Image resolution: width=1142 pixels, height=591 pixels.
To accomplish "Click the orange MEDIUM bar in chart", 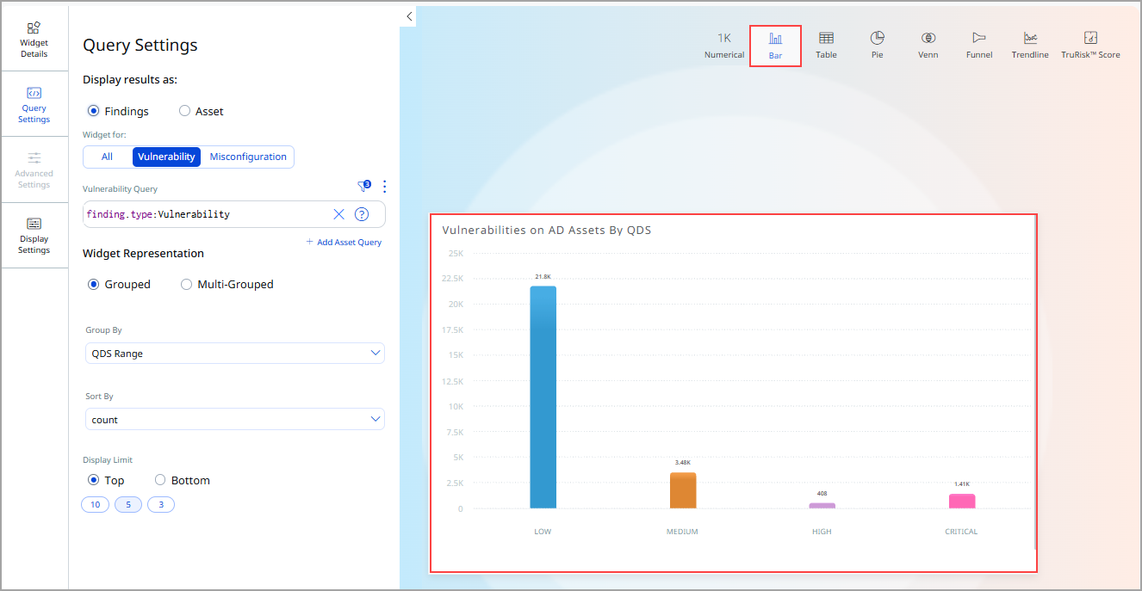I will pos(683,490).
